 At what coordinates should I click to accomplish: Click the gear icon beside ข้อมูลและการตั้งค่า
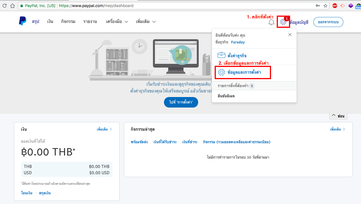221,72
